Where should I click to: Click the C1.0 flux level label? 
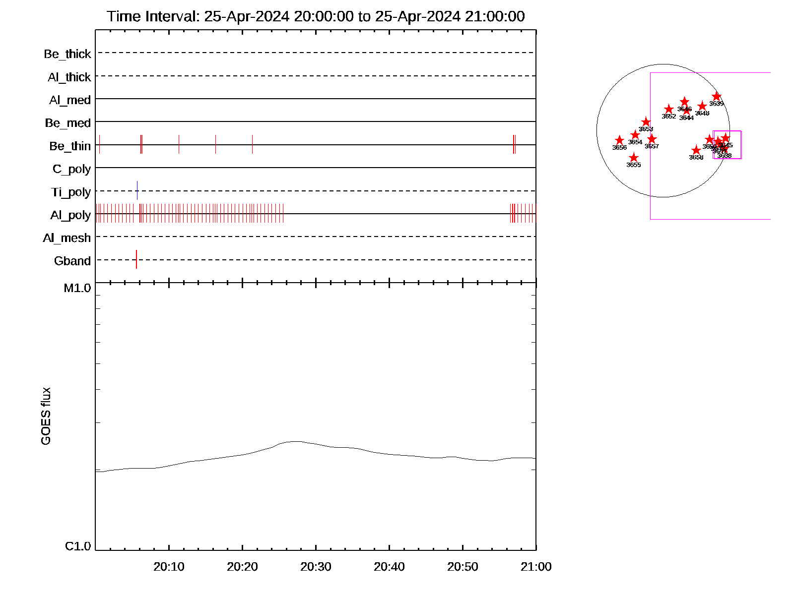pyautogui.click(x=78, y=546)
